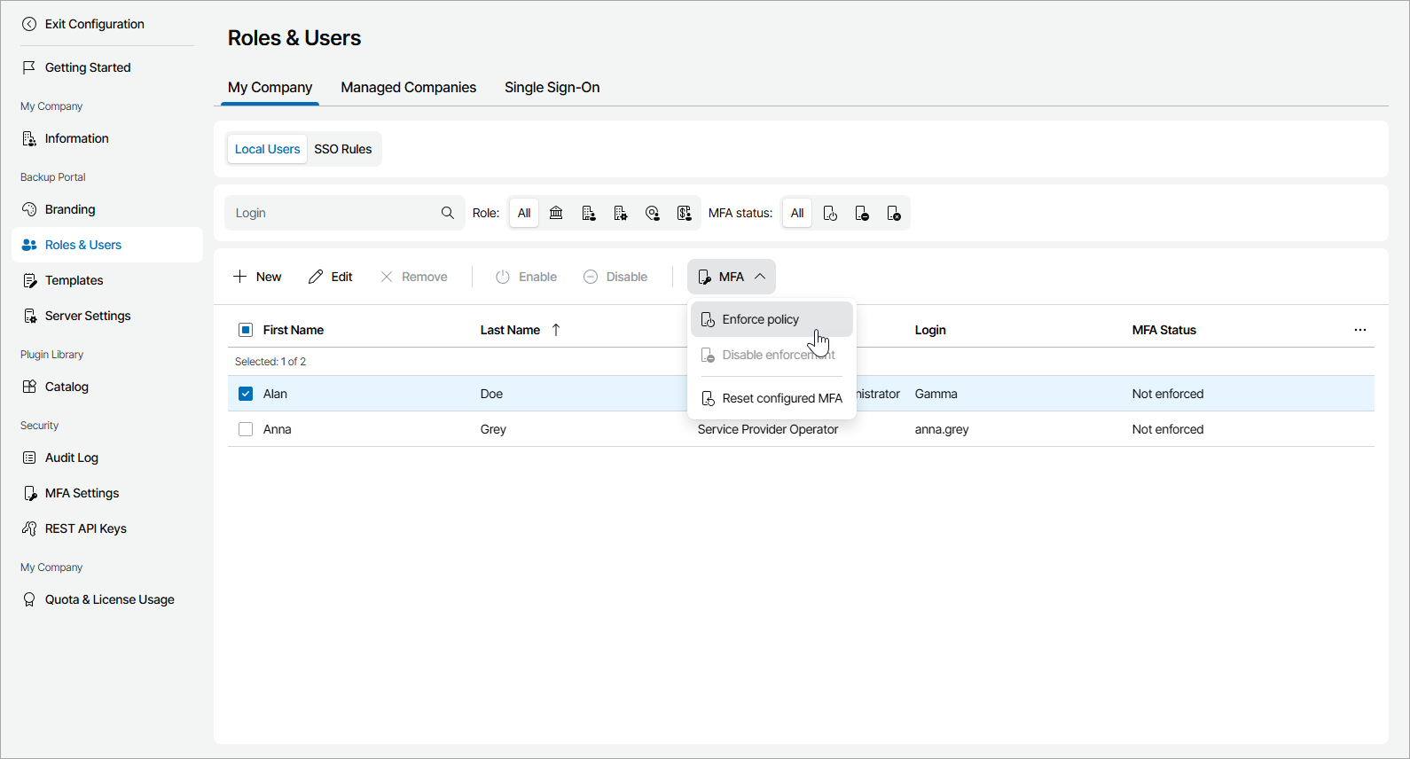The height and width of the screenshot is (759, 1410).
Task: Open REST API Keys in the sidebar
Action: pos(85,528)
